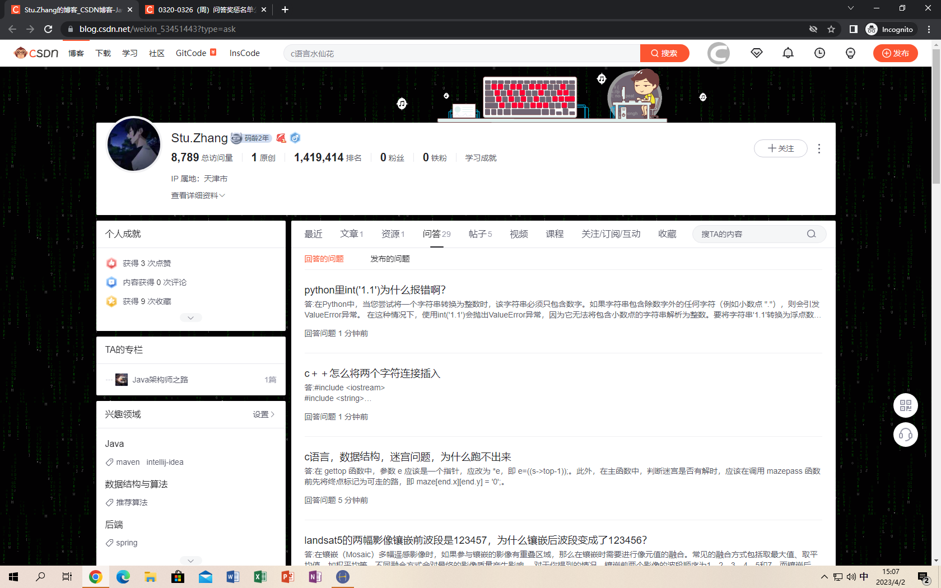This screenshot has height=588, width=941.
Task: Click the blue medal badge beside username
Action: [x=295, y=138]
